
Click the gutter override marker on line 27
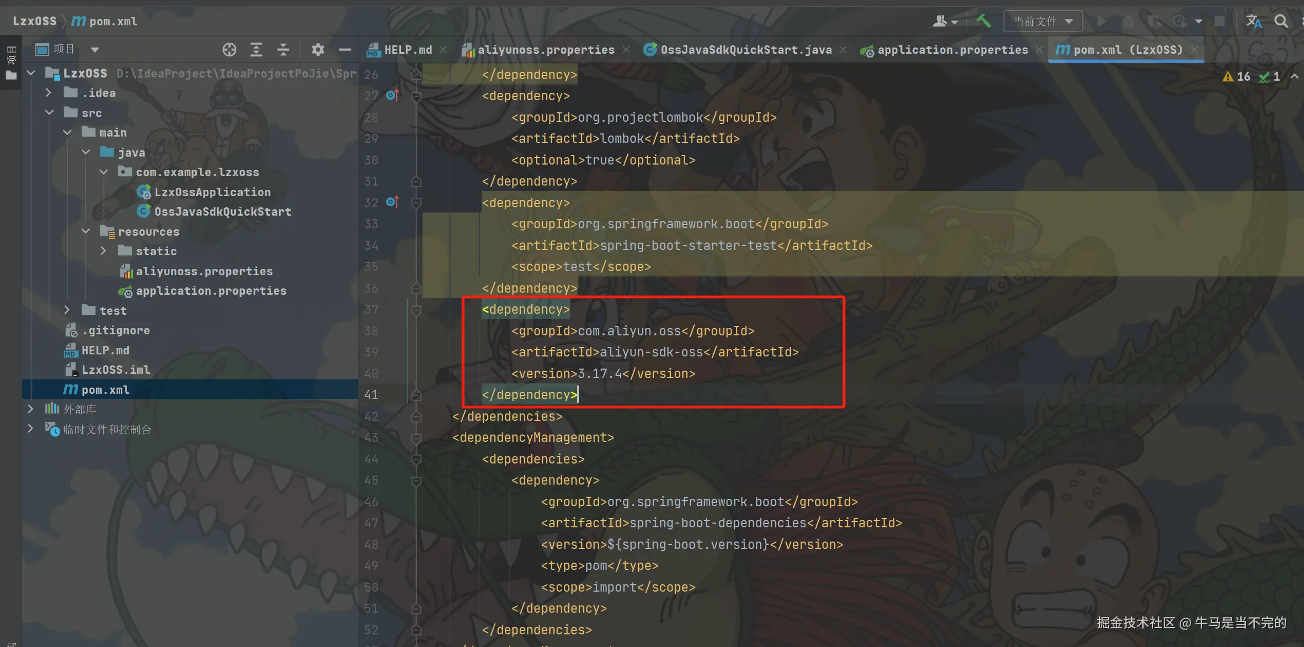[x=392, y=95]
